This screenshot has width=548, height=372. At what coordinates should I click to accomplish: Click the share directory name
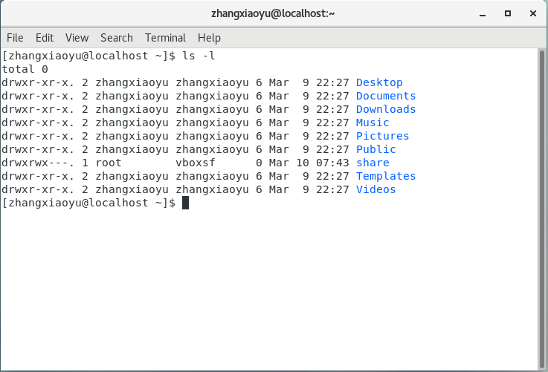tap(373, 163)
